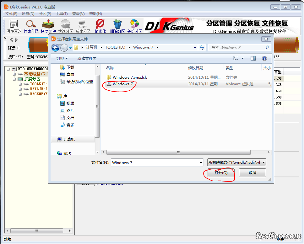Open the address bar history dropdown
The image size is (304, 244).
click(x=195, y=47)
